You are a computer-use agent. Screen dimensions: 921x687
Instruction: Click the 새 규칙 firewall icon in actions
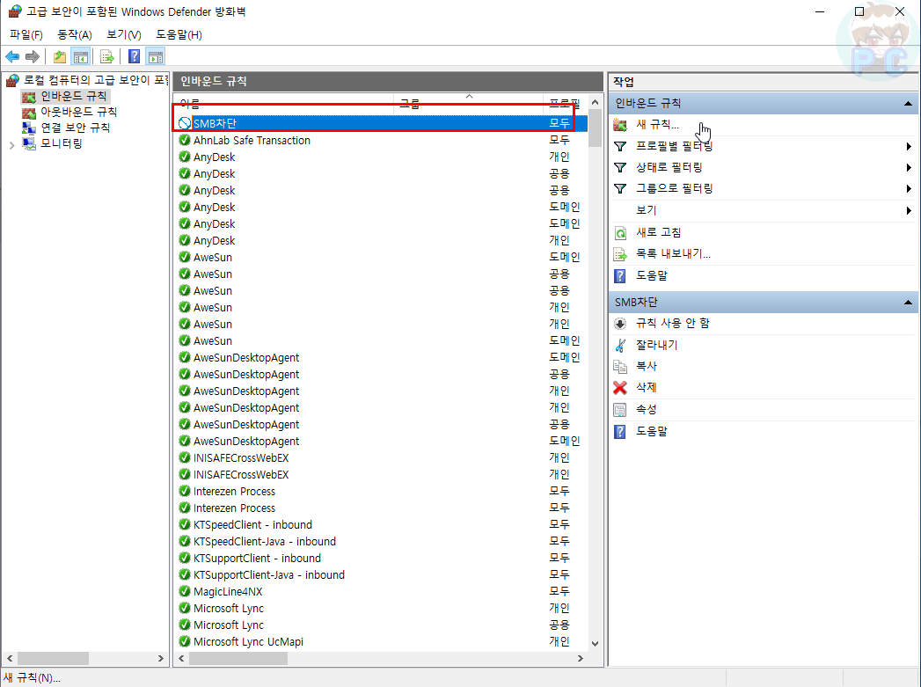(x=619, y=125)
